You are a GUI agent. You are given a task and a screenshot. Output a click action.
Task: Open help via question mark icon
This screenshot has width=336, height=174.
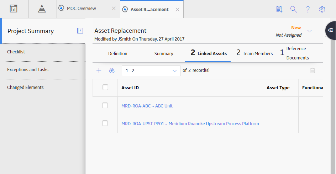click(308, 9)
